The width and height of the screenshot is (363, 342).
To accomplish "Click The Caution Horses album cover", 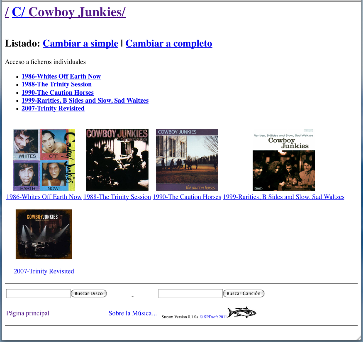I will coord(187,160).
